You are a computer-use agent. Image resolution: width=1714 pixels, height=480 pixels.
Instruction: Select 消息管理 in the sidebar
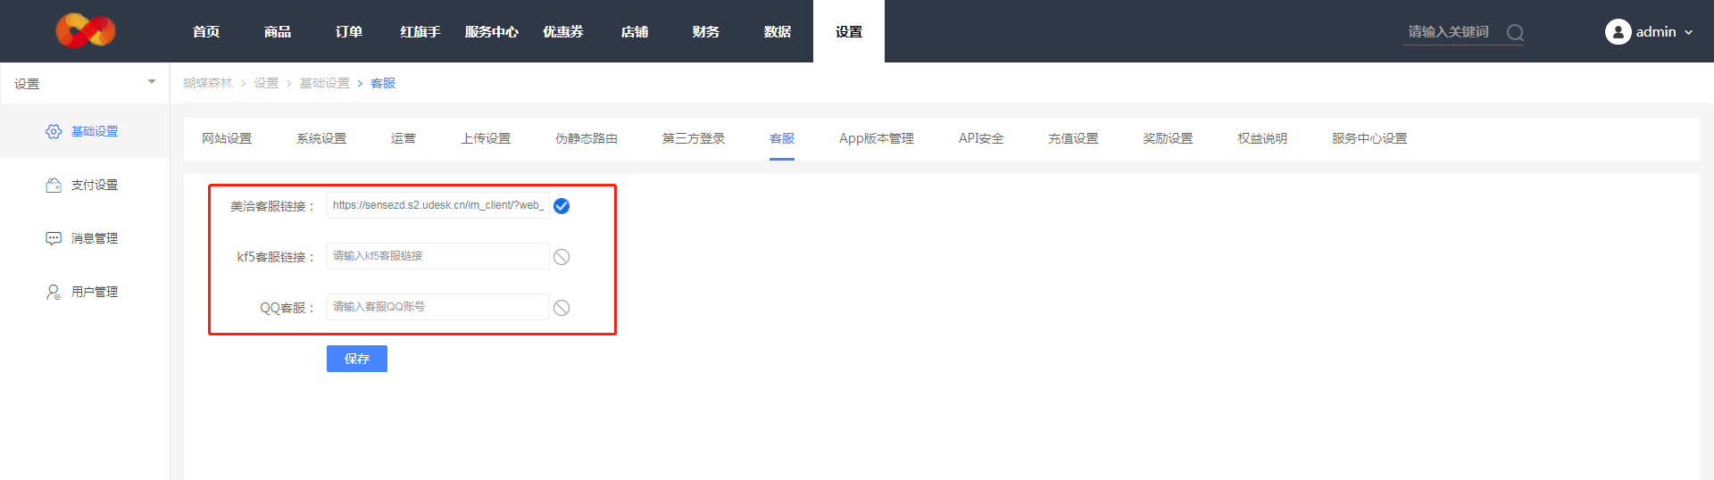pos(85,238)
